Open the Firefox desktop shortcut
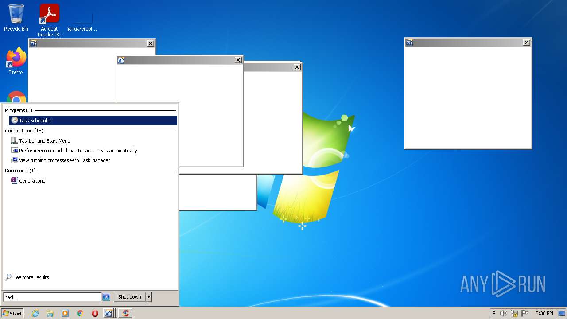This screenshot has height=319, width=567. (16, 61)
